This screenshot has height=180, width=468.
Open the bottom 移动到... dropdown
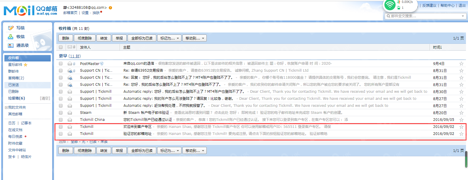coord(195,151)
